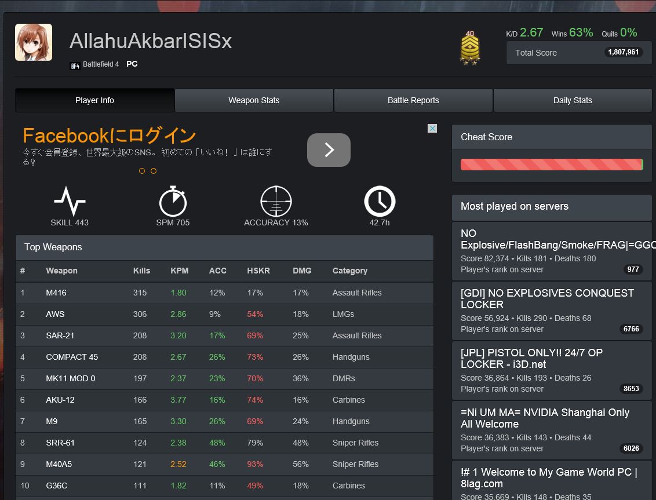The image size is (656, 500).
Task: Click the player name AllahuAkbarISISx
Action: point(151,41)
